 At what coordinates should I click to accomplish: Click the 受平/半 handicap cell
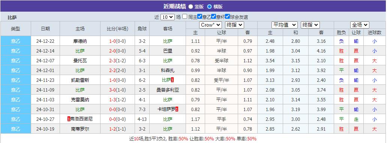pos(221,80)
